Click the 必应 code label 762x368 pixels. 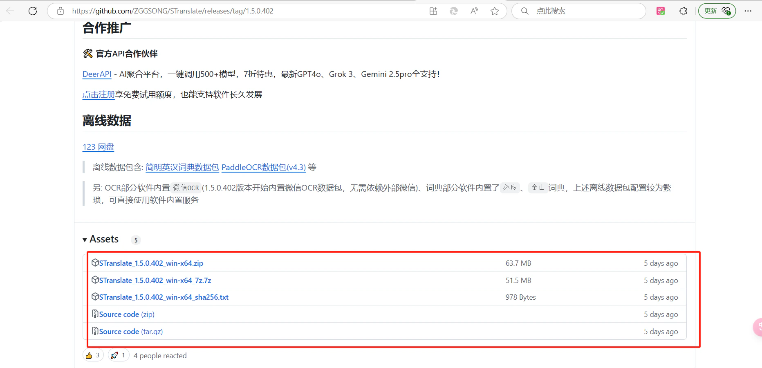coord(510,188)
